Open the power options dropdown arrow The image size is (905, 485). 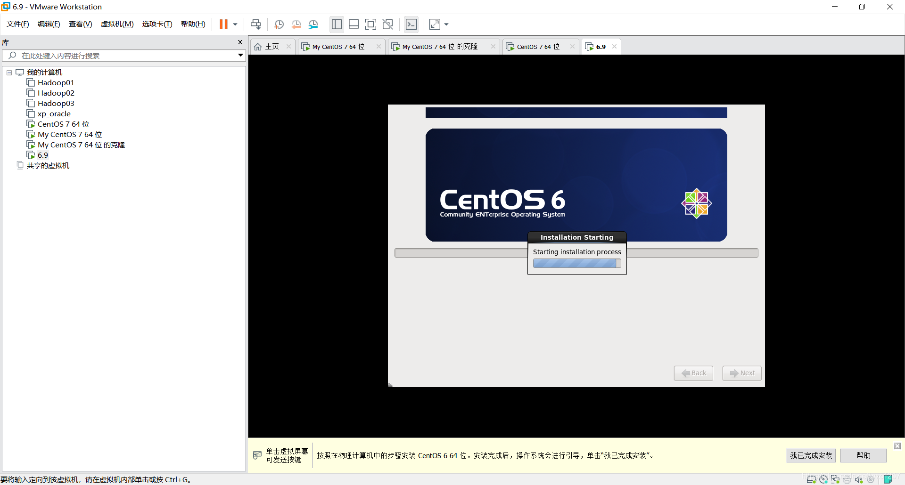235,24
